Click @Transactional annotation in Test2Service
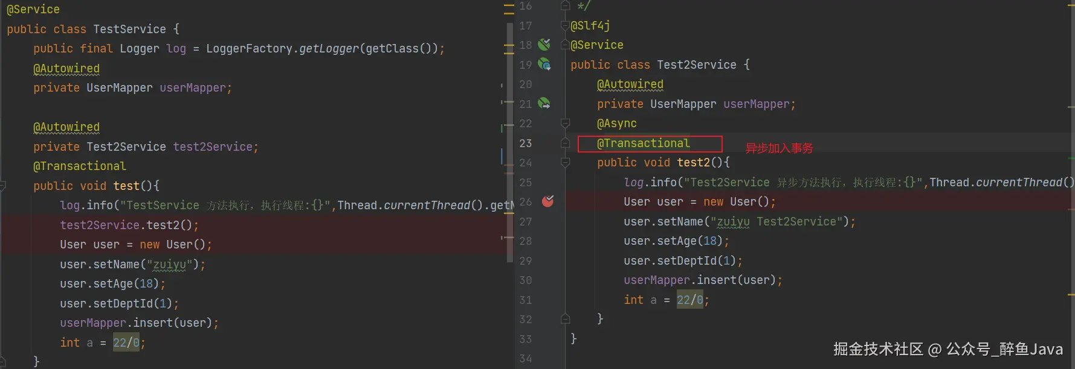1075x369 pixels. (644, 143)
